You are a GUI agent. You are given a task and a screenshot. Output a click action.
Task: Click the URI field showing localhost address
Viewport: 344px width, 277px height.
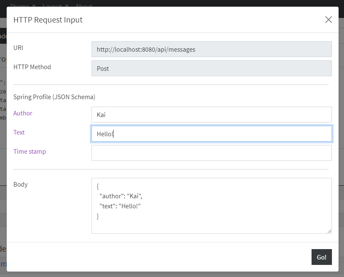click(211, 49)
